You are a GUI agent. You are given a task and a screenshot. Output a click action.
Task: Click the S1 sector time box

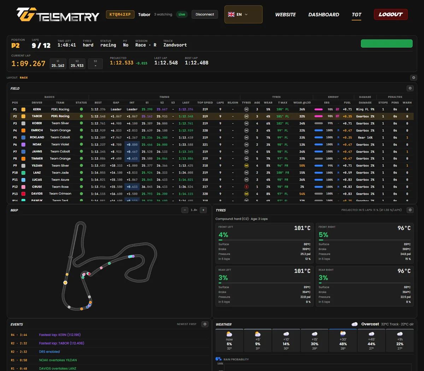click(58, 64)
